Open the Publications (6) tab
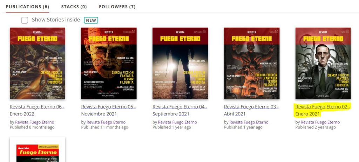The image size is (359, 162). tap(27, 7)
